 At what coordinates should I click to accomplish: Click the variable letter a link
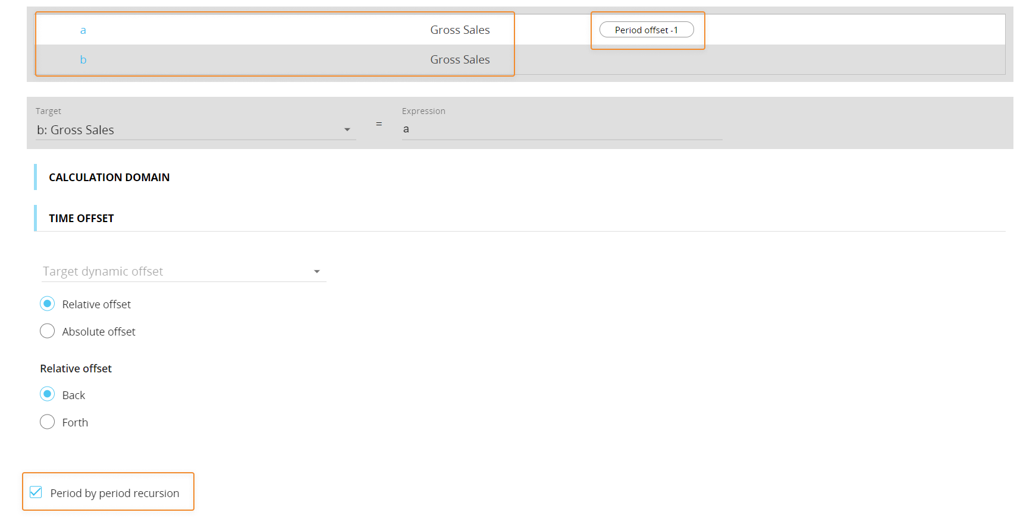(83, 30)
